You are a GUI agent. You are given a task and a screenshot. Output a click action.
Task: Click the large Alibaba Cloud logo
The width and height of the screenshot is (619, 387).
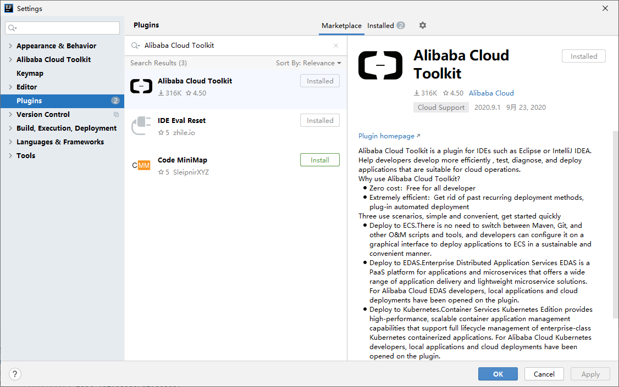pos(380,65)
